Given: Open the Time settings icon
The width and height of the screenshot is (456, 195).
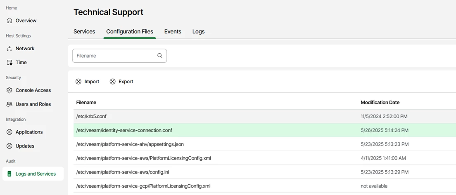Looking at the screenshot, I should point(9,62).
